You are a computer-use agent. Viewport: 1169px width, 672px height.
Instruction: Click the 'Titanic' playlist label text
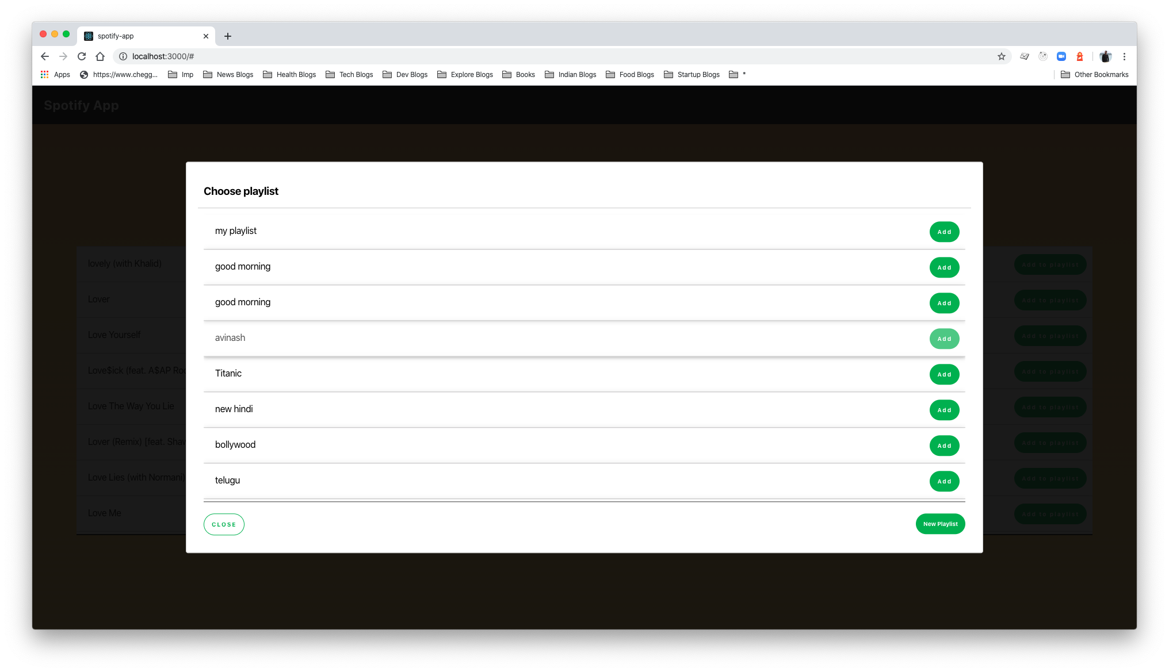pyautogui.click(x=227, y=373)
